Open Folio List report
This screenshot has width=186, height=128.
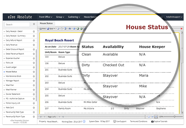tap(10, 63)
